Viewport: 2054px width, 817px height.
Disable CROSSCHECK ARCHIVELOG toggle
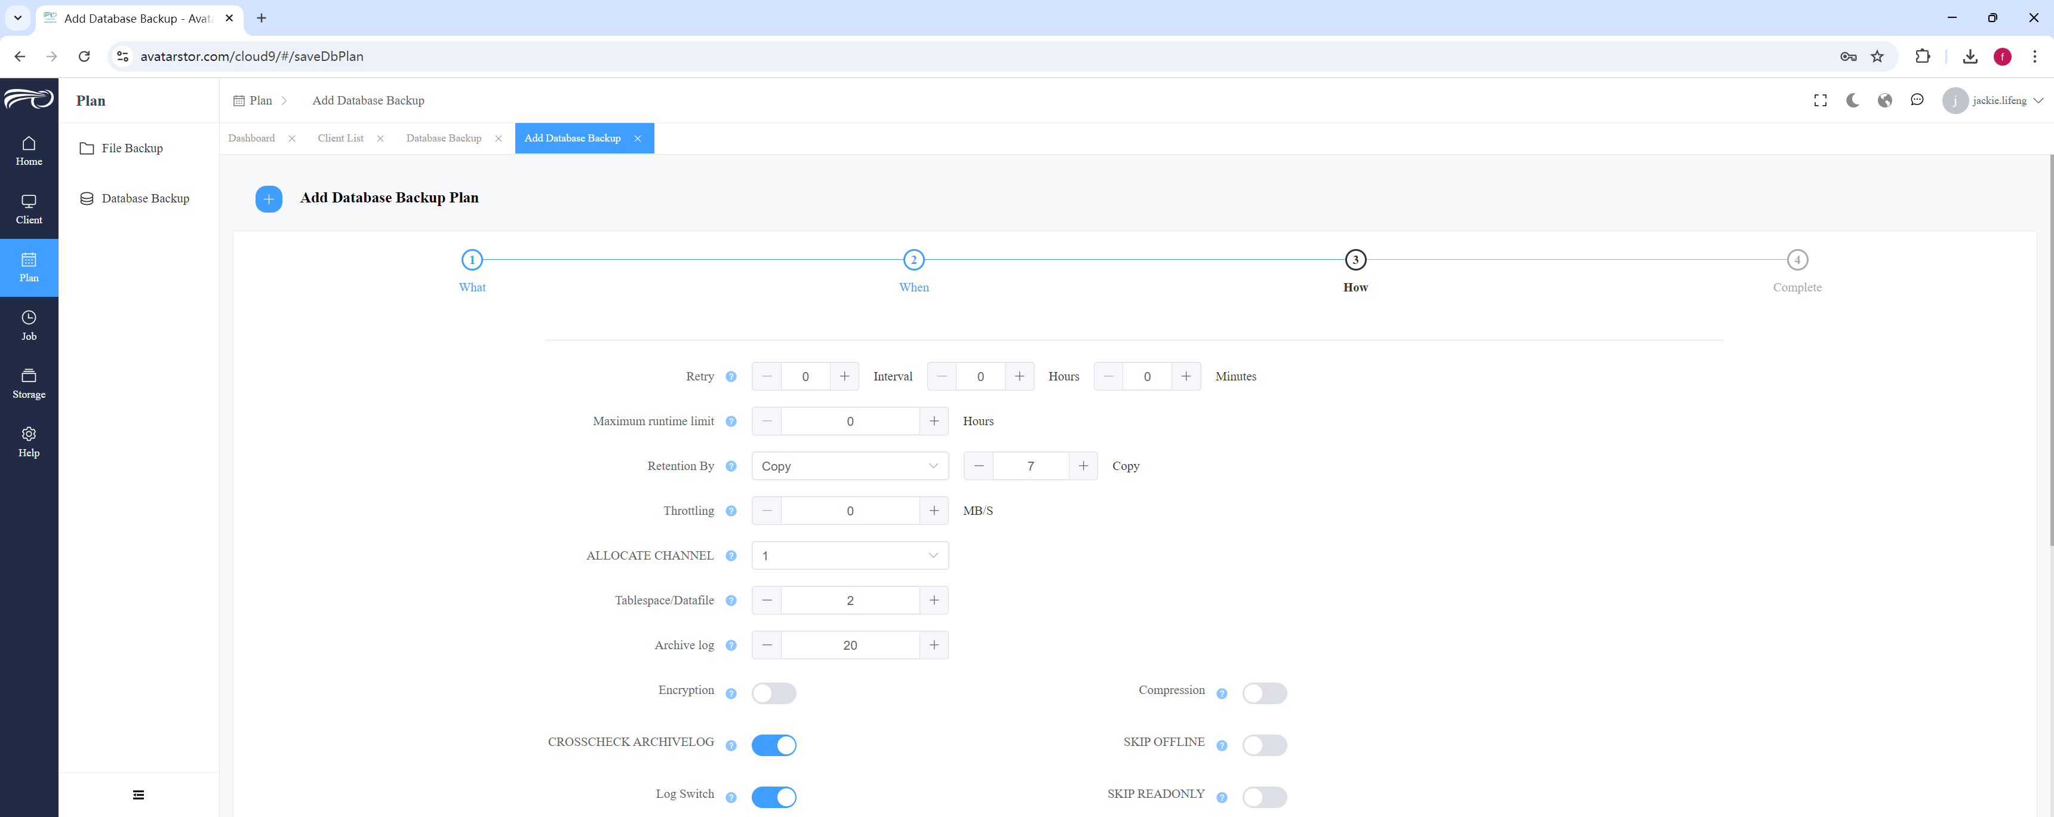click(x=773, y=745)
